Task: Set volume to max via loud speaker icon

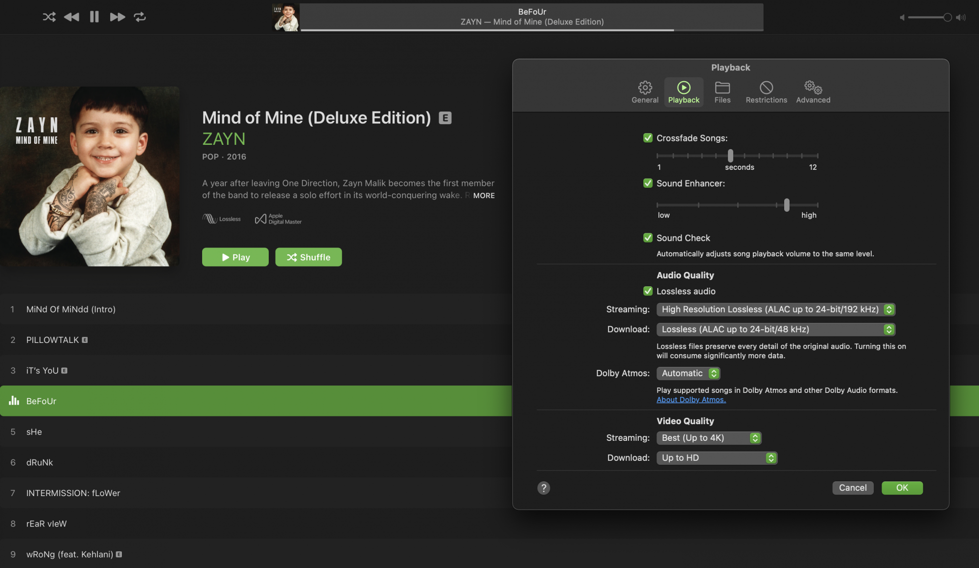Action: tap(961, 18)
